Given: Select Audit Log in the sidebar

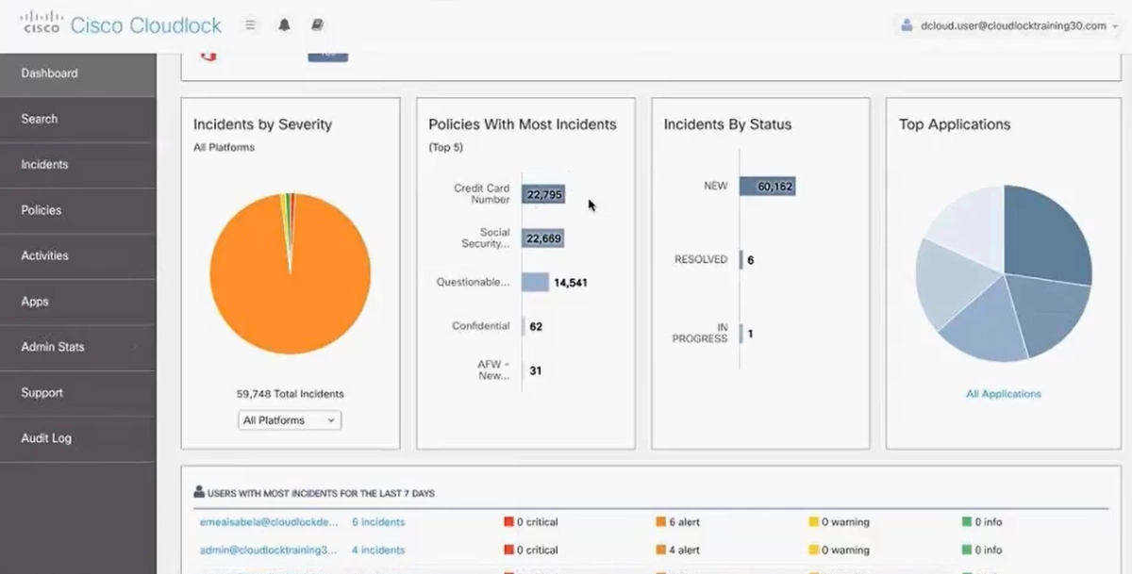Looking at the screenshot, I should pyautogui.click(x=45, y=438).
